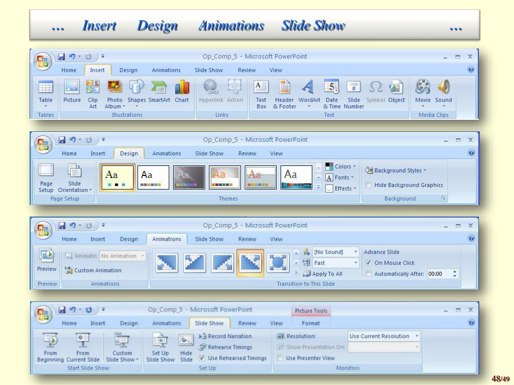Open the Fonts dropdown in Themes
514x385 pixels.
click(340, 177)
